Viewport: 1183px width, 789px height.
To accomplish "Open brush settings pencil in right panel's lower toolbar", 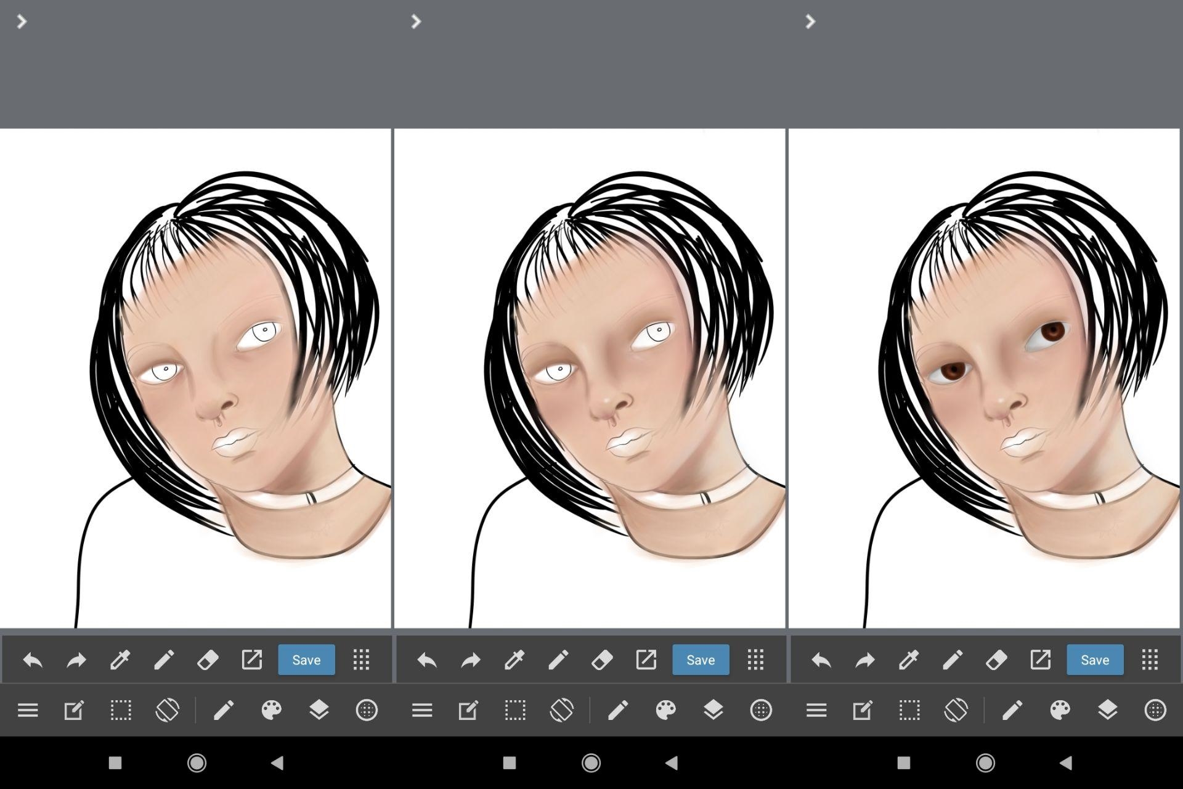I will [1012, 710].
